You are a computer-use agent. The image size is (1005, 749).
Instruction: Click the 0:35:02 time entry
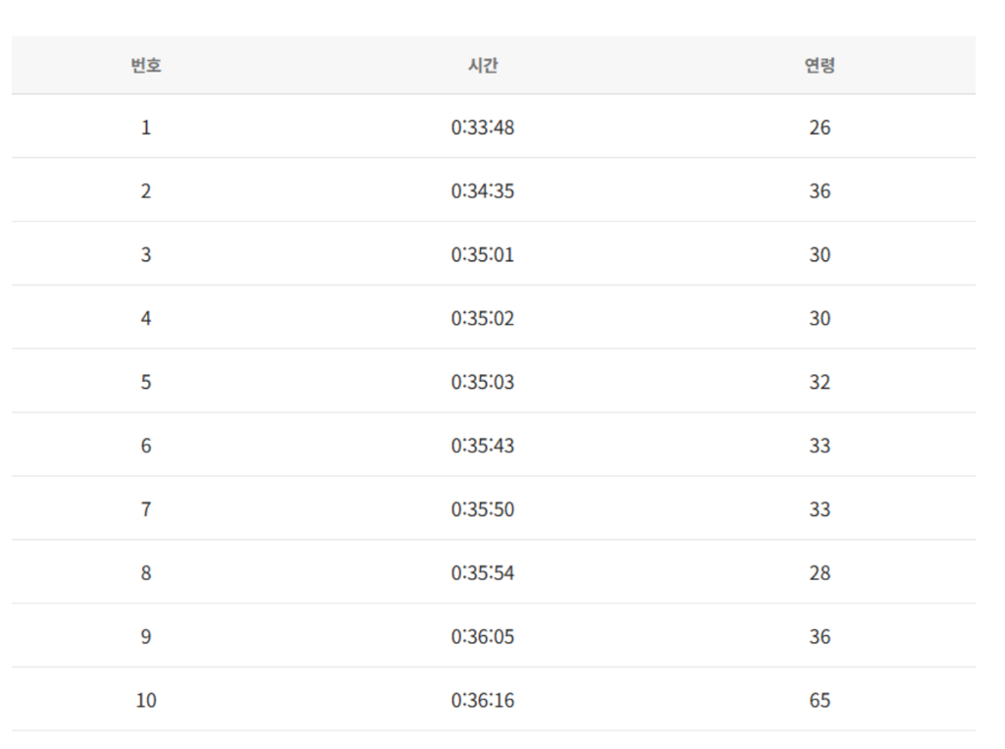pos(483,319)
